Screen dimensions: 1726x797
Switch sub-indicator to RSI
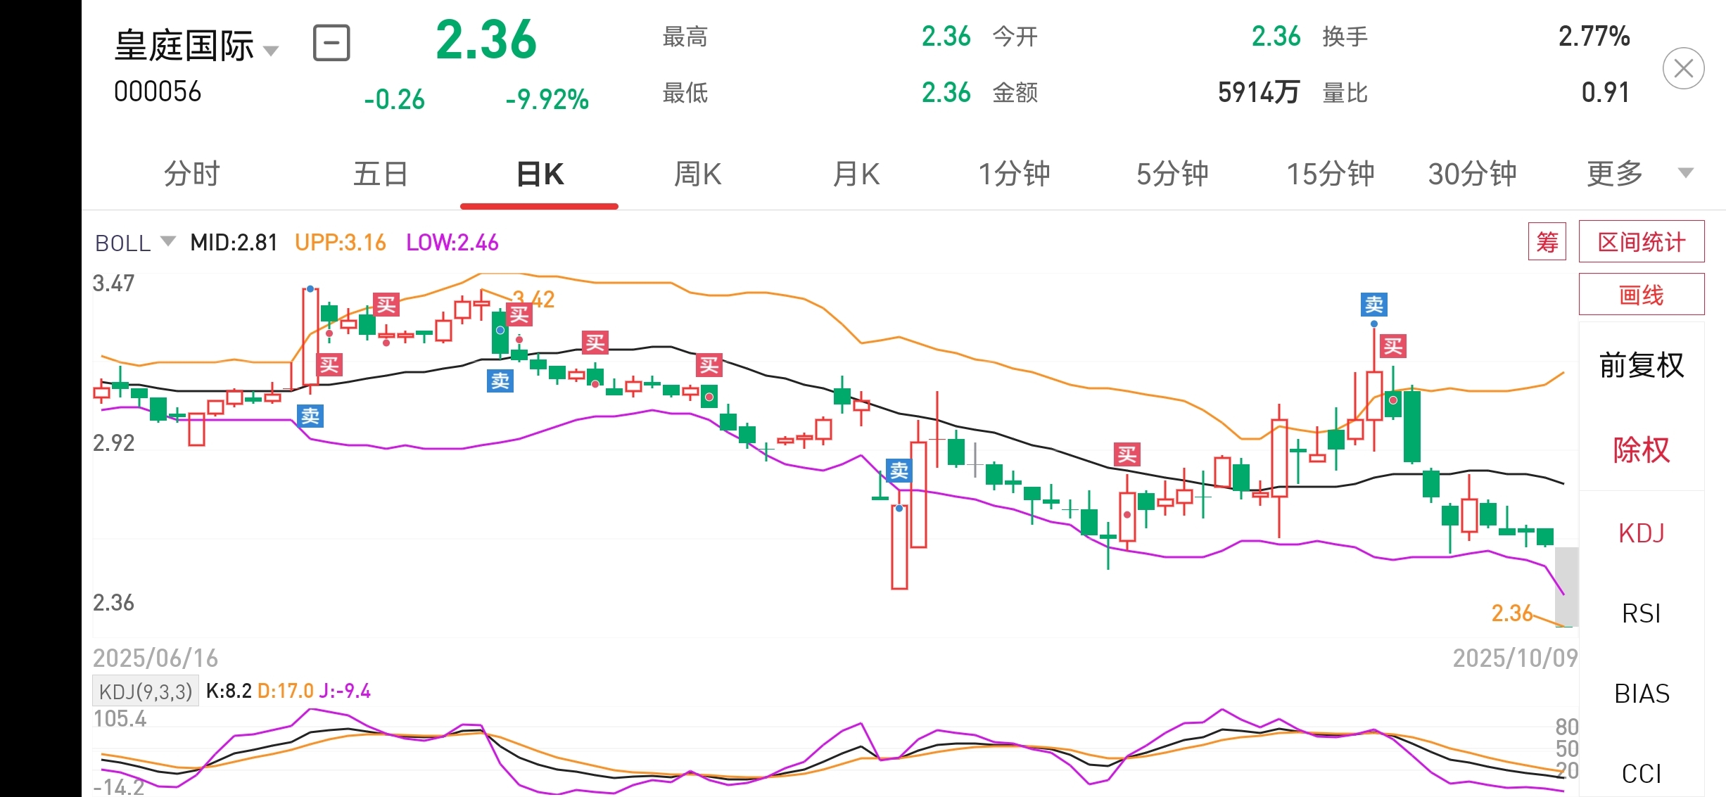pyautogui.click(x=1641, y=613)
